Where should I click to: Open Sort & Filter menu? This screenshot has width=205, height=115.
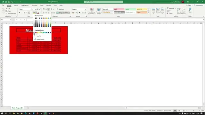coord(179,11)
